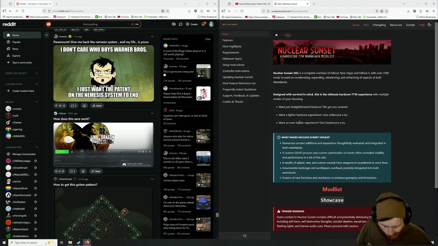Screen dimensions: 438x246
Task: Downvote the nemesis system meme post
Action: click(x=64, y=106)
